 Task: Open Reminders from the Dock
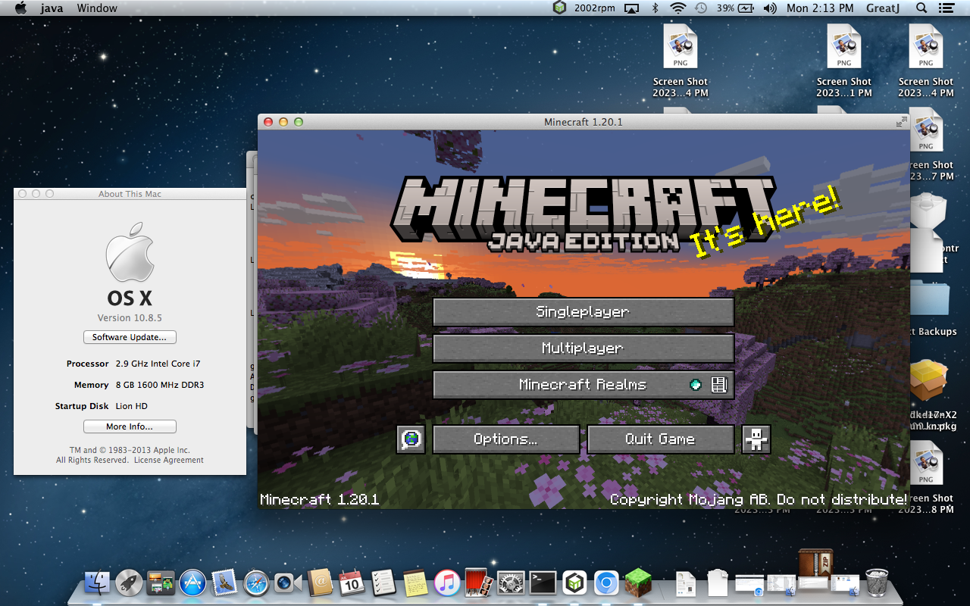[x=384, y=583]
